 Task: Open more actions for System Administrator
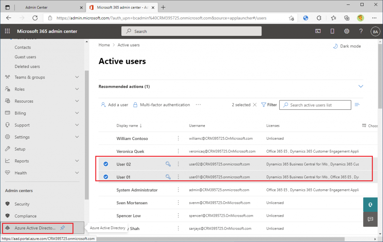178,190
